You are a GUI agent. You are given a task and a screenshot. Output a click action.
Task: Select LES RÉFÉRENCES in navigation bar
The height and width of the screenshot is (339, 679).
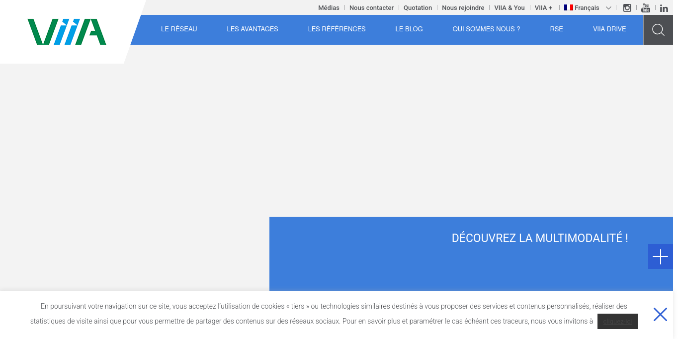click(x=337, y=29)
